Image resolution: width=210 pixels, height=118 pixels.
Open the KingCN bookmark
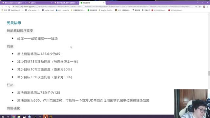[x=106, y=10]
